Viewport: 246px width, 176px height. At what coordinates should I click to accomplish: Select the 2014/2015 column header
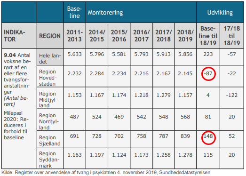click(x=97, y=36)
